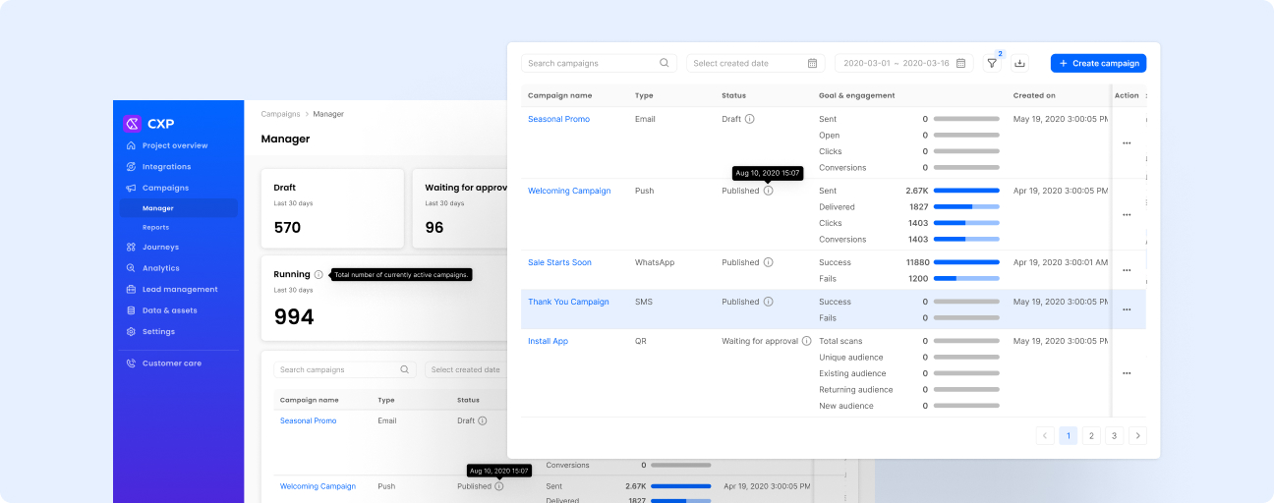Click info icon next to Draft status, front panel
Viewport: 1274px width, 503px height.
click(749, 119)
